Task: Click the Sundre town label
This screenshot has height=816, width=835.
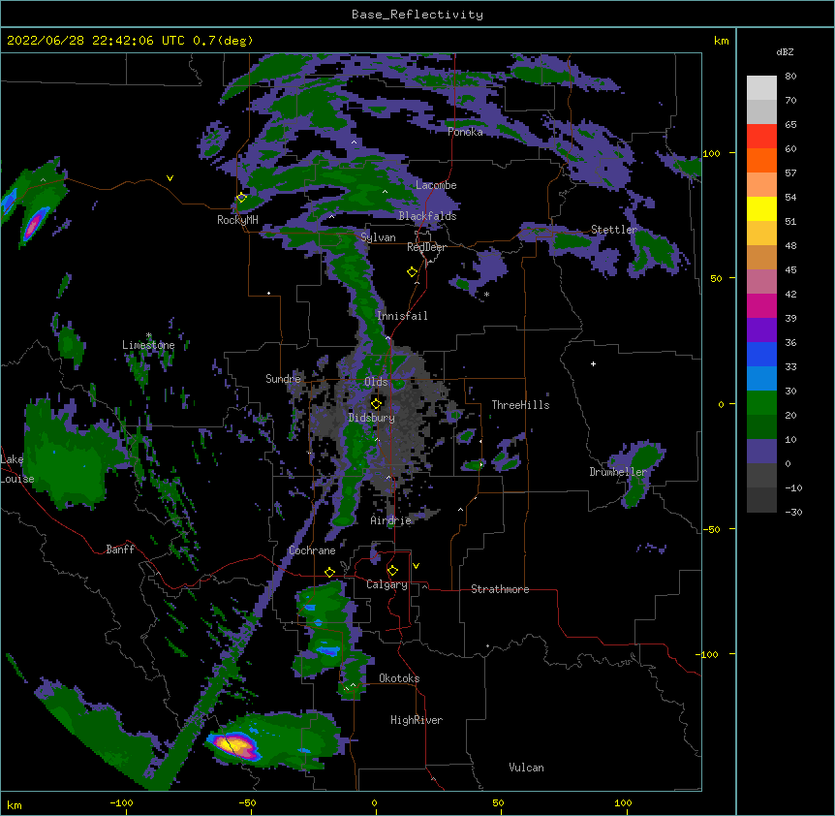Action: (283, 379)
